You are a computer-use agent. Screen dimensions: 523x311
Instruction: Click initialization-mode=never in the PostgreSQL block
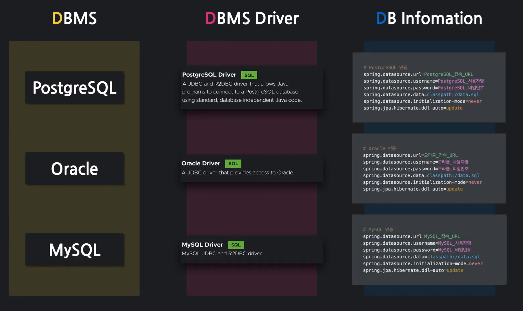(x=423, y=101)
